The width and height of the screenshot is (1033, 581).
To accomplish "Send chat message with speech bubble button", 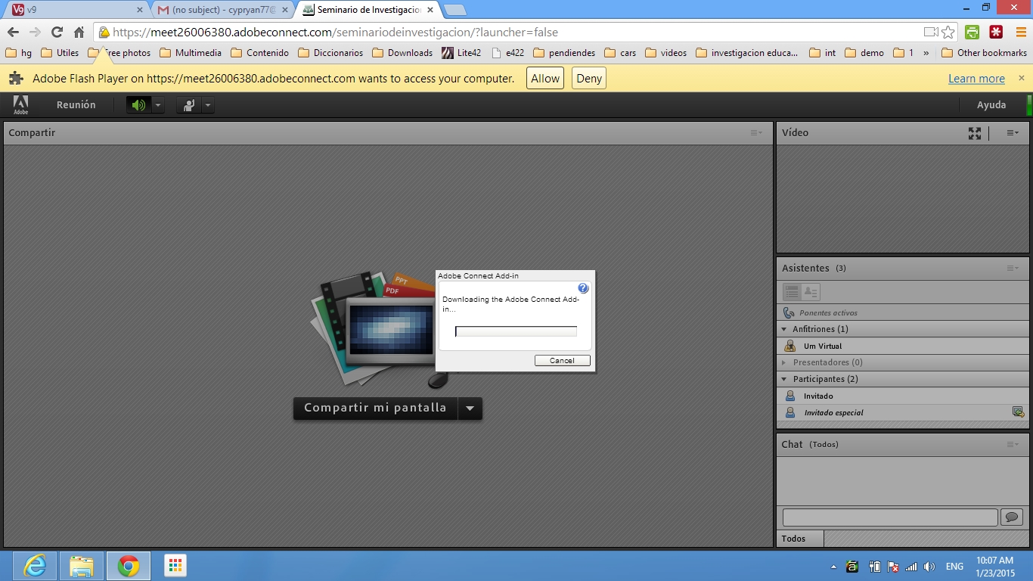I will click(x=1011, y=517).
